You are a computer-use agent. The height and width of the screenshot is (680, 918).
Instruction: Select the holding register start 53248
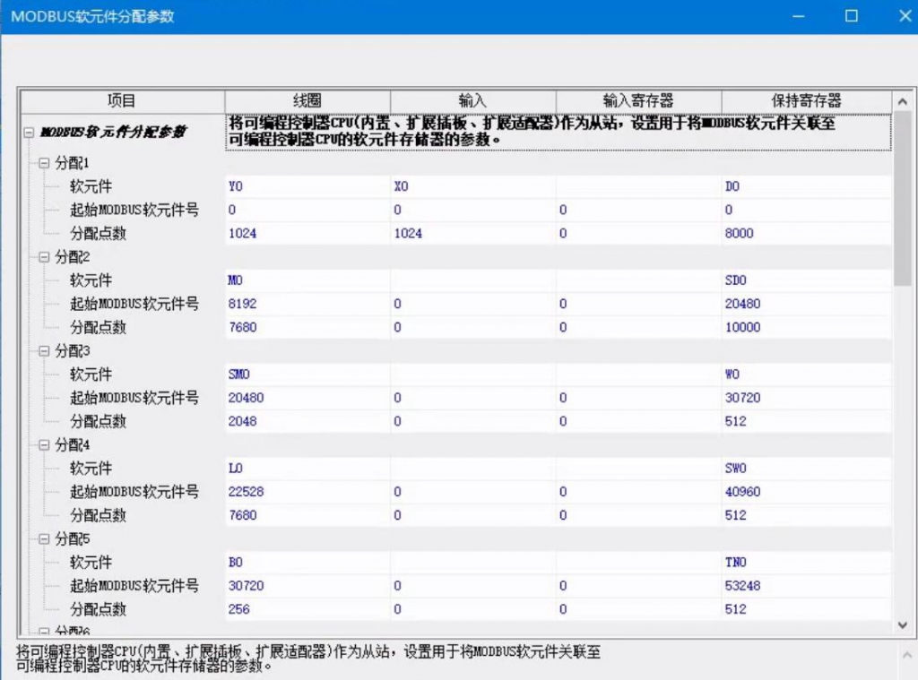coord(806,586)
